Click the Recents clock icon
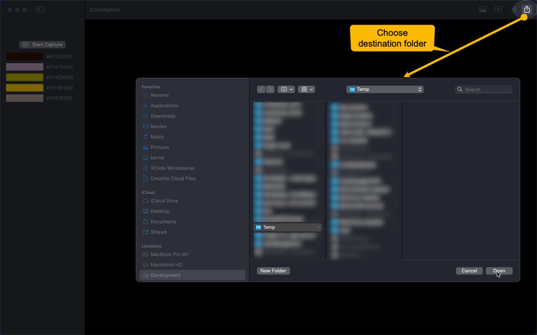The image size is (537, 335). coord(145,95)
